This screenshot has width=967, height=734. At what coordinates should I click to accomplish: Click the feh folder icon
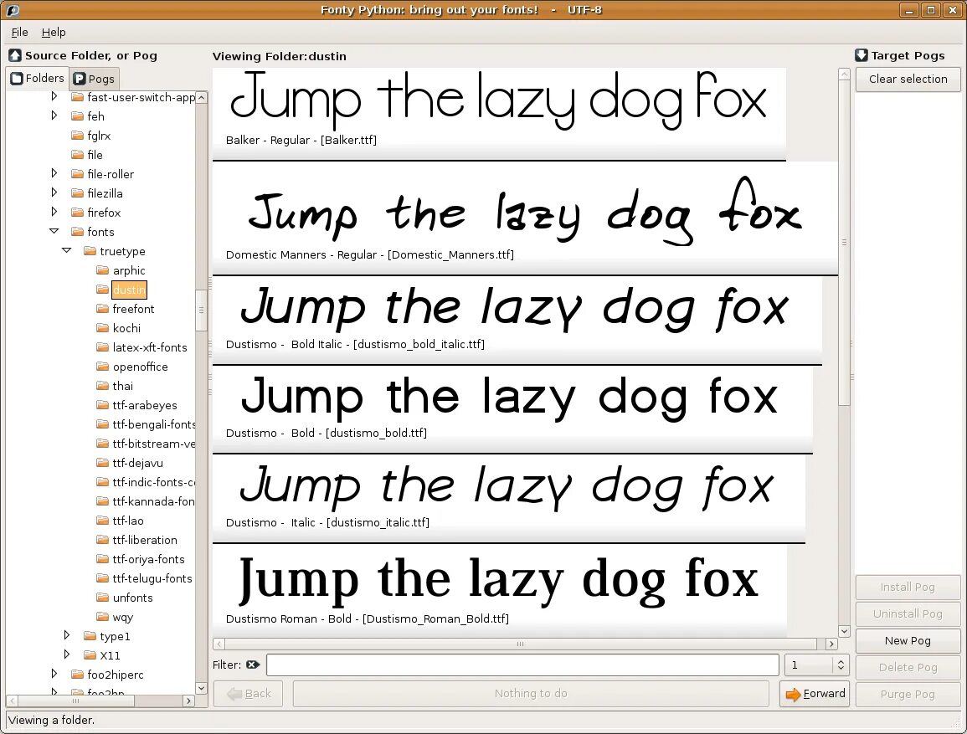[x=77, y=115]
